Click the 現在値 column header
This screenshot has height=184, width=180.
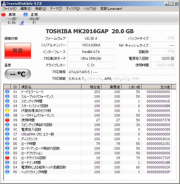pos(92,87)
